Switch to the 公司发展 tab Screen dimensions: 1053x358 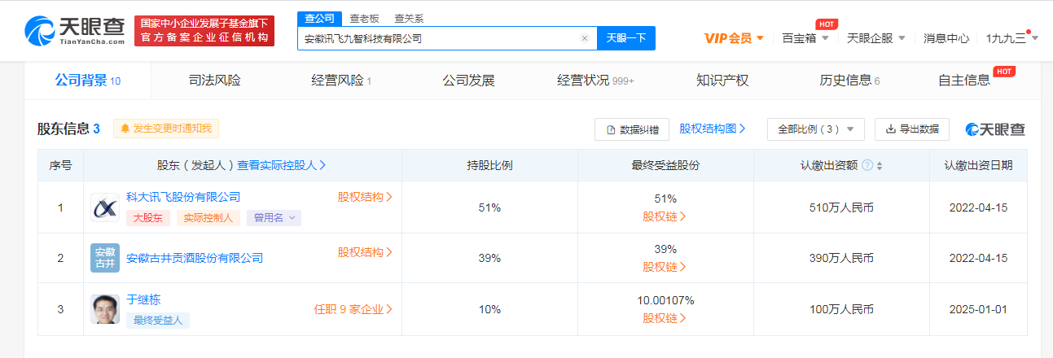468,81
